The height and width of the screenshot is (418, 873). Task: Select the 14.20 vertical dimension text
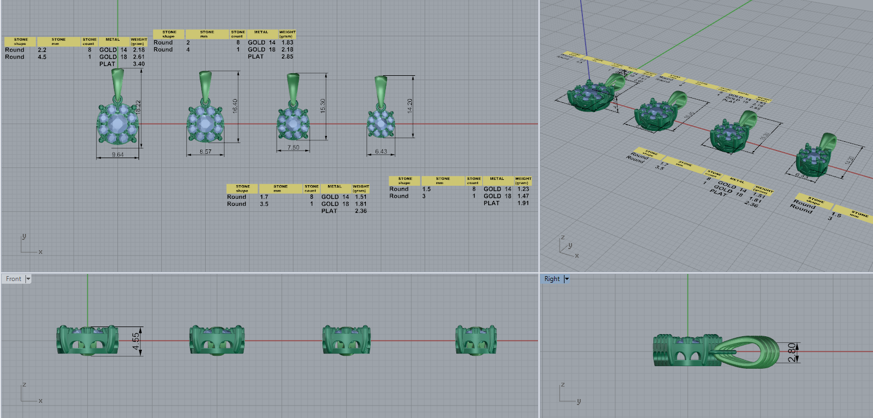point(410,106)
